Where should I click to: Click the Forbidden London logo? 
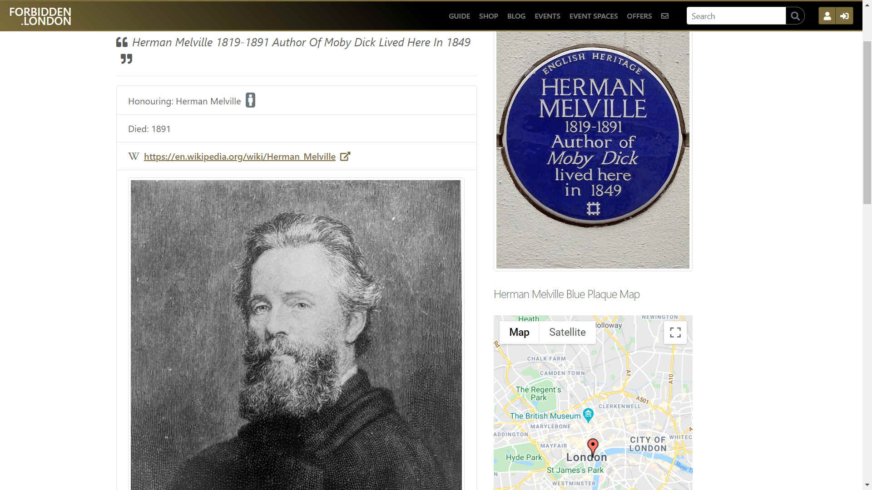point(40,16)
